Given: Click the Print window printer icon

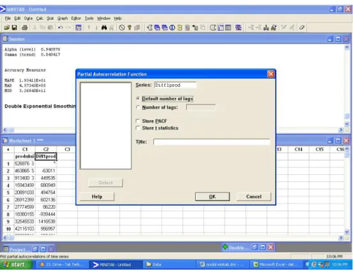Looking at the screenshot, I should pos(24,27).
